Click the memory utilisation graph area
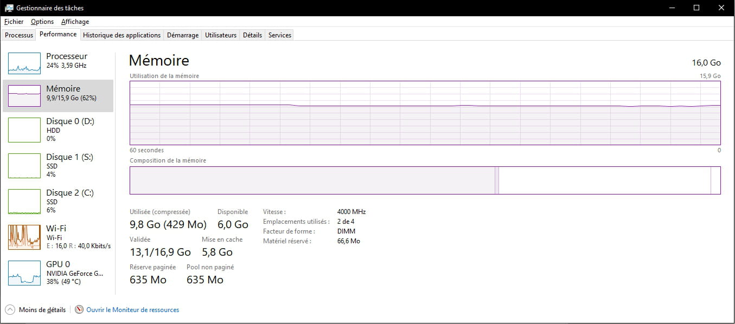735x324 pixels. [425, 113]
